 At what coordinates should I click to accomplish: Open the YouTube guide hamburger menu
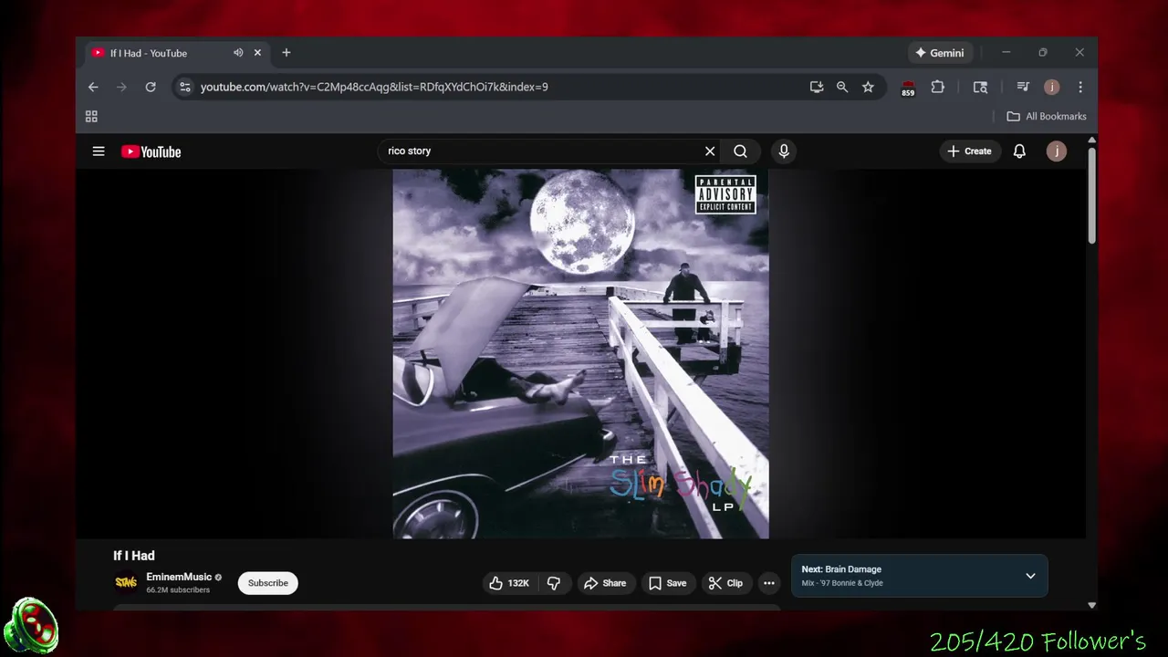(x=99, y=151)
